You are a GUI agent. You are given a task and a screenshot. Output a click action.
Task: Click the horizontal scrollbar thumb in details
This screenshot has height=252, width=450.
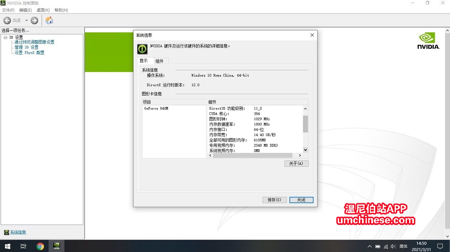click(253, 156)
